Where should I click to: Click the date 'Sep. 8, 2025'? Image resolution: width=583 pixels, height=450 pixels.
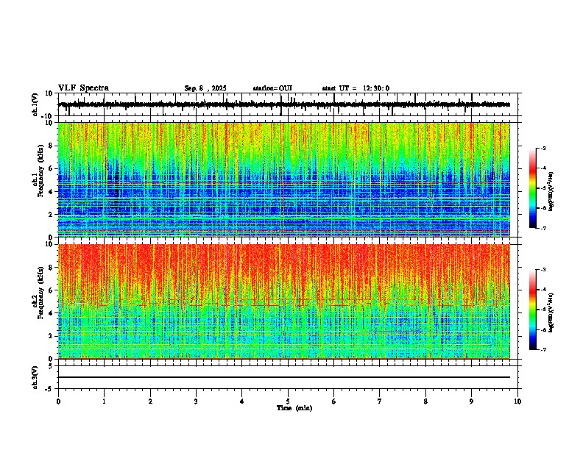point(205,88)
